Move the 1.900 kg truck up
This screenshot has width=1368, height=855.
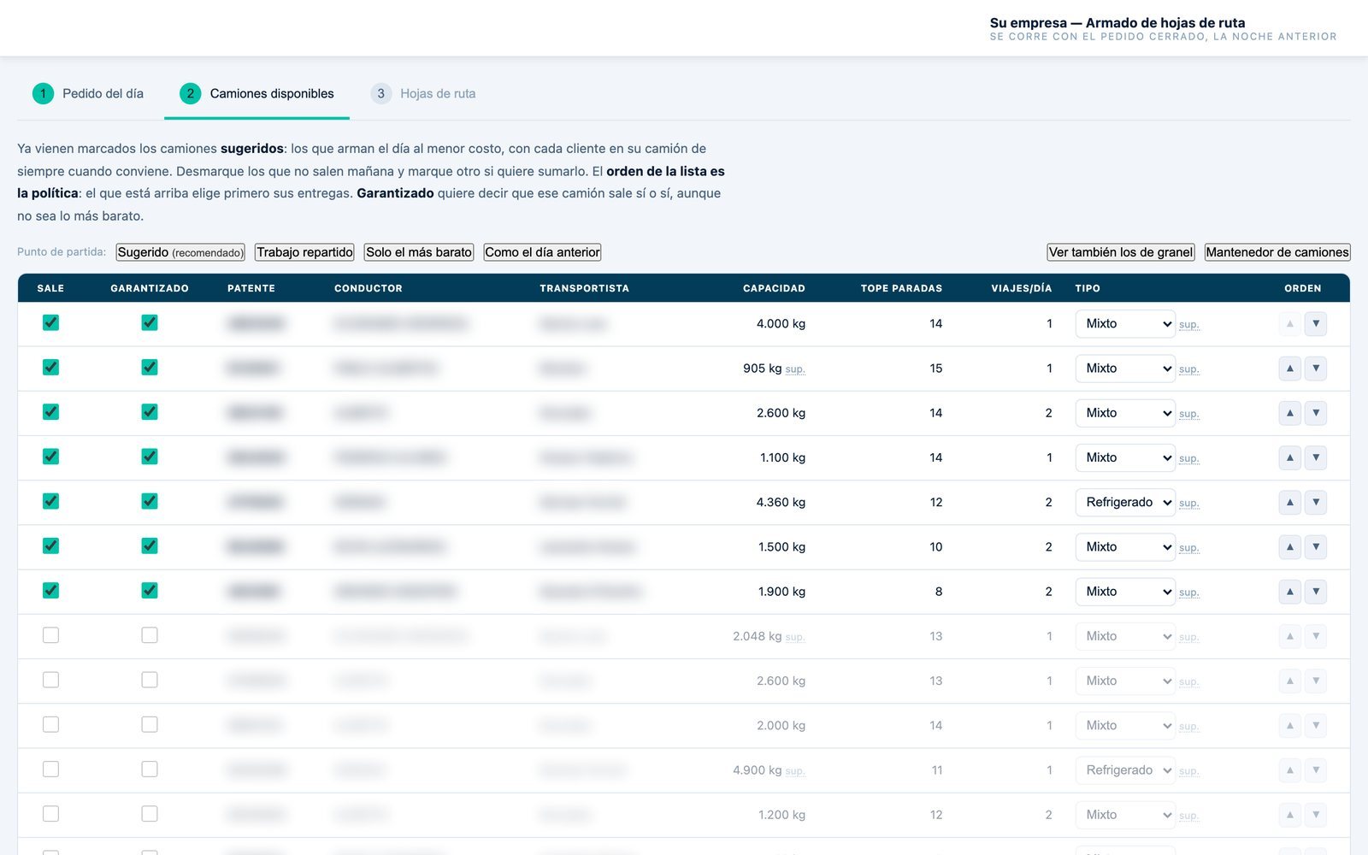tap(1290, 592)
